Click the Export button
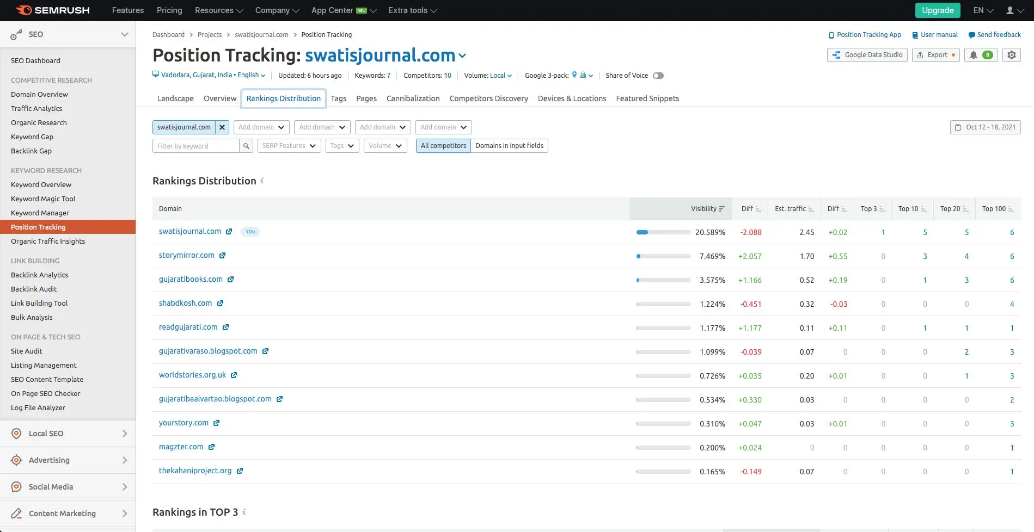 [x=936, y=55]
